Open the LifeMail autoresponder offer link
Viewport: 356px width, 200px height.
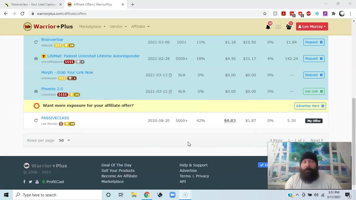pyautogui.click(x=93, y=56)
